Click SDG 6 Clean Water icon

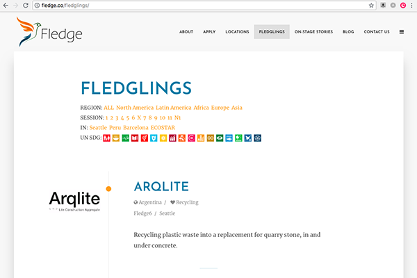(154, 138)
